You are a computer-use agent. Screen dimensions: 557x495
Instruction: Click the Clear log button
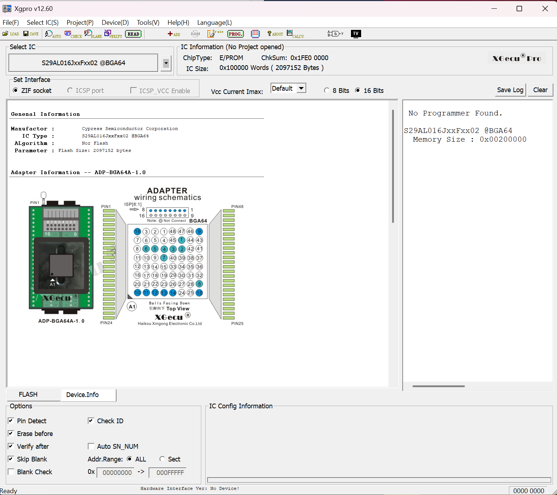(540, 90)
